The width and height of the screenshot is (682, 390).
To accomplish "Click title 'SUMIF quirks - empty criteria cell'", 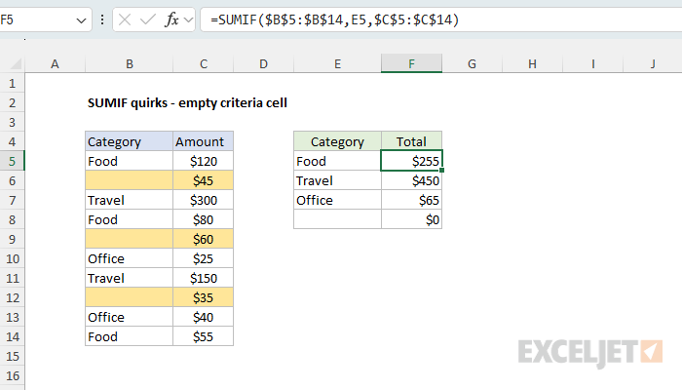I will 187,102.
